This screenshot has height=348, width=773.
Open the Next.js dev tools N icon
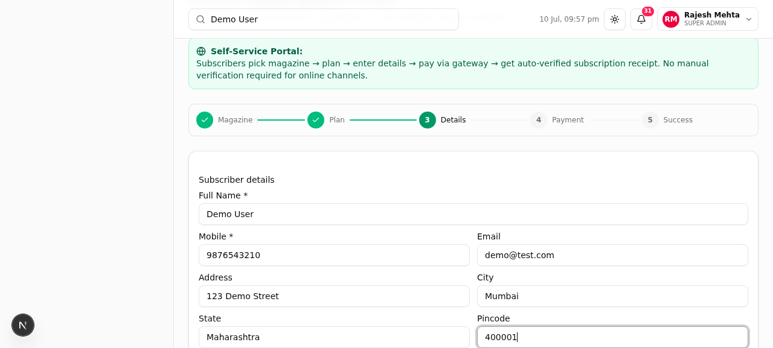(23, 325)
